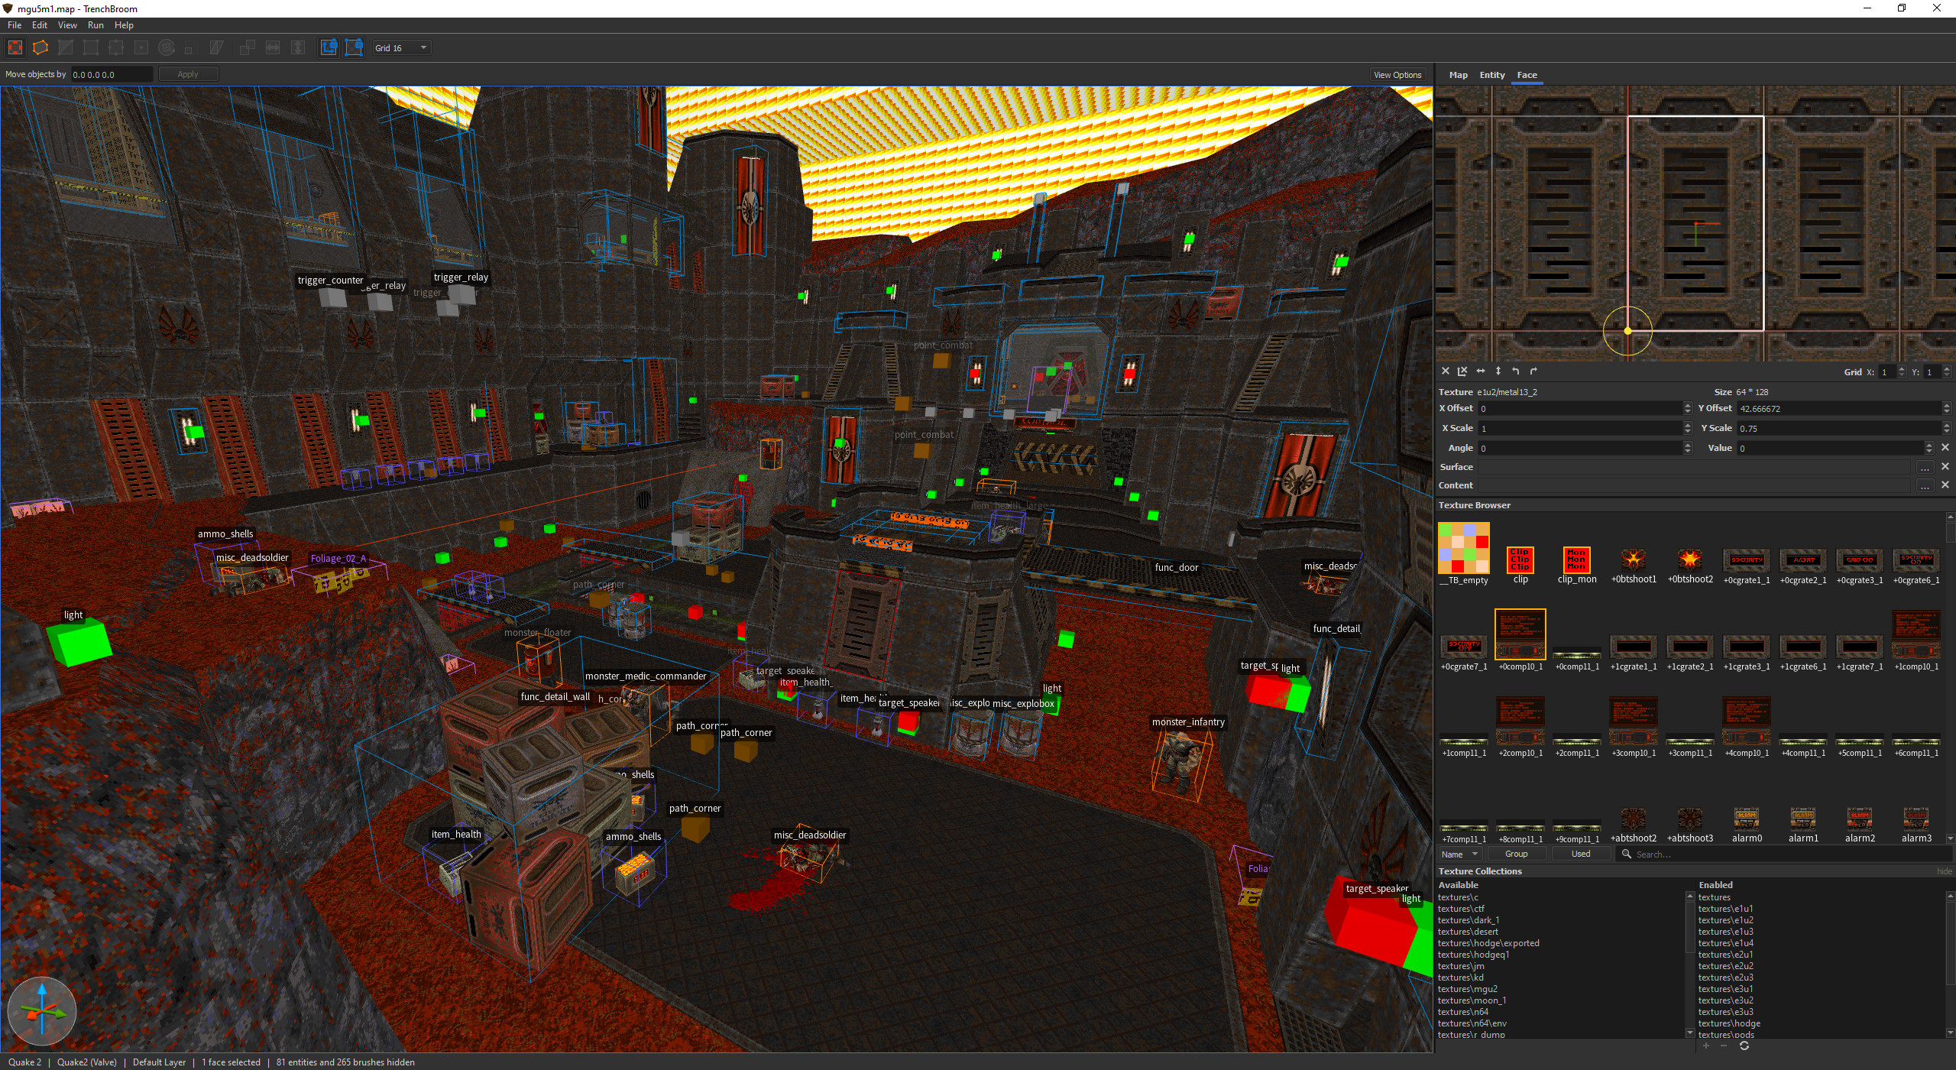Switch to the Entity tab
This screenshot has height=1070, width=1956.
1491,75
